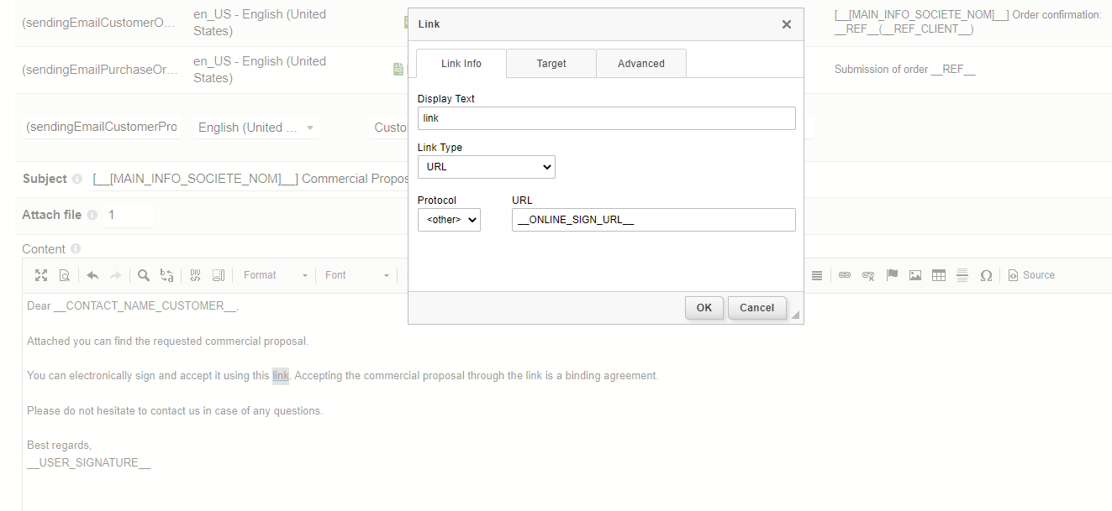Click the Display Text input field
This screenshot has width=1112, height=511.
(606, 118)
